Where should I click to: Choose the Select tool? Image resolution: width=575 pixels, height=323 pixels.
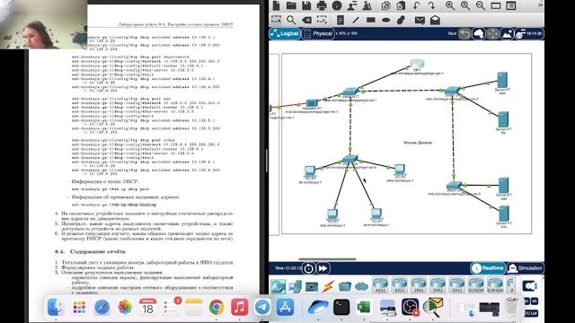point(276,20)
